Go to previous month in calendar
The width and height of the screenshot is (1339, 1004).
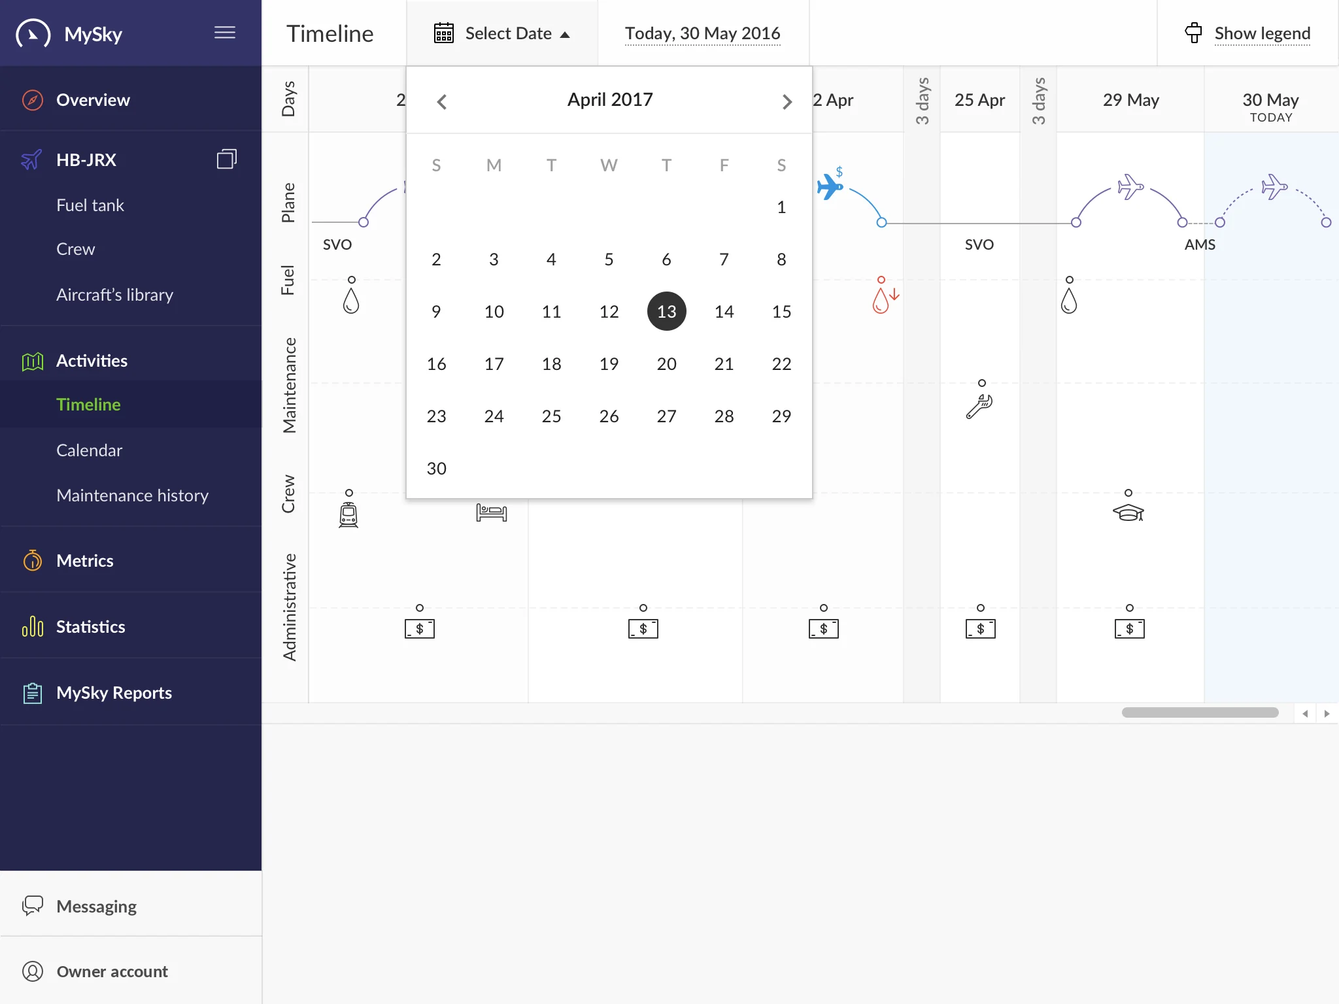pyautogui.click(x=442, y=102)
